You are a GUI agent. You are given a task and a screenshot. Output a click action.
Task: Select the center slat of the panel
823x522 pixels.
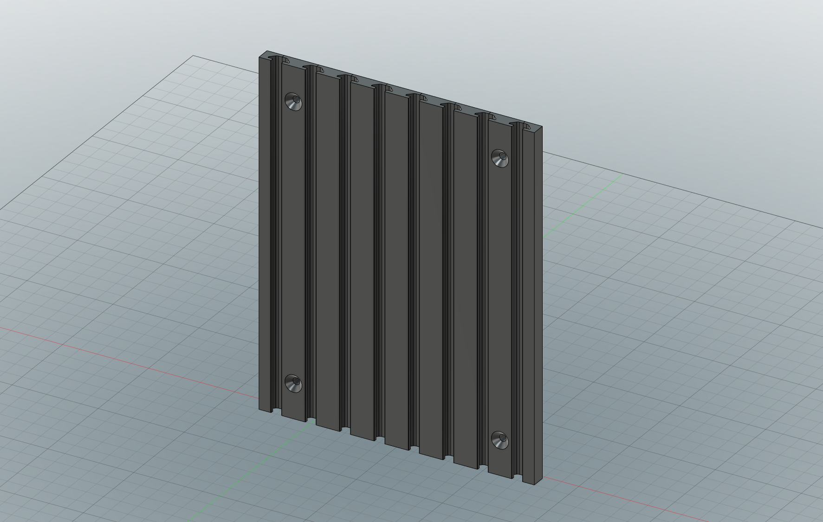coord(397,255)
